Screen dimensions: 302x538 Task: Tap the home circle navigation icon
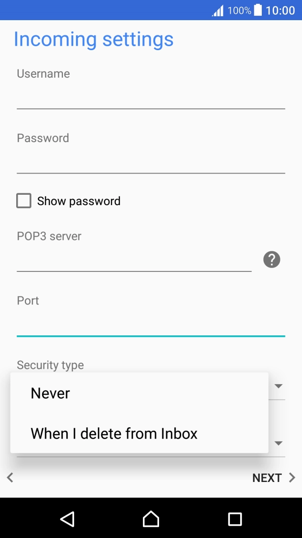click(151, 519)
